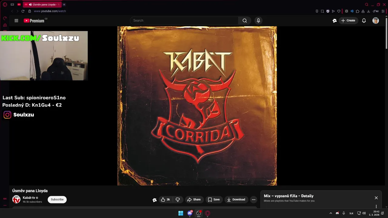Close the Mix playlist panel
The width and height of the screenshot is (388, 218).
(376, 198)
